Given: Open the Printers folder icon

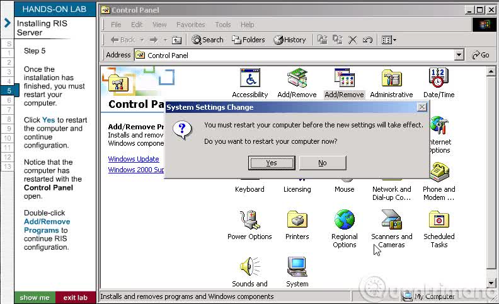Looking at the screenshot, I should [x=297, y=219].
